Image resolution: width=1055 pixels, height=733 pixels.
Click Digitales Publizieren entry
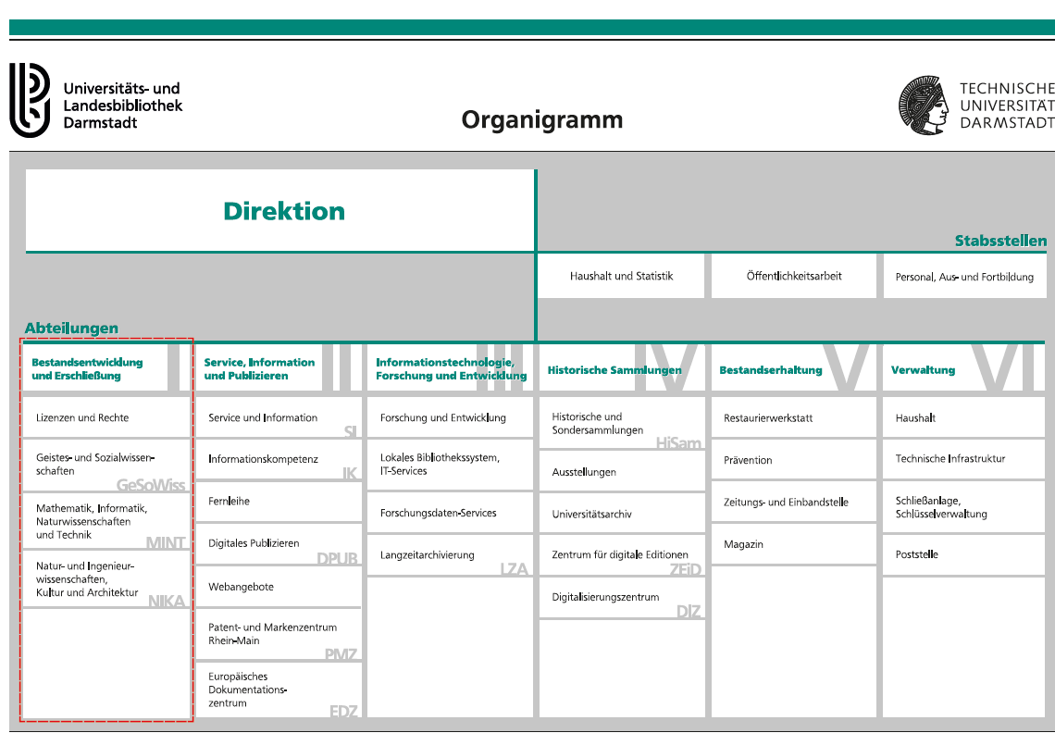click(279, 544)
